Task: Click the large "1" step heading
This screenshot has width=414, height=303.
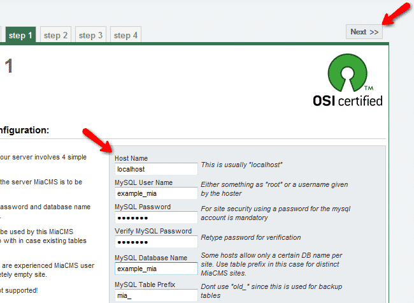Action: 10,66
